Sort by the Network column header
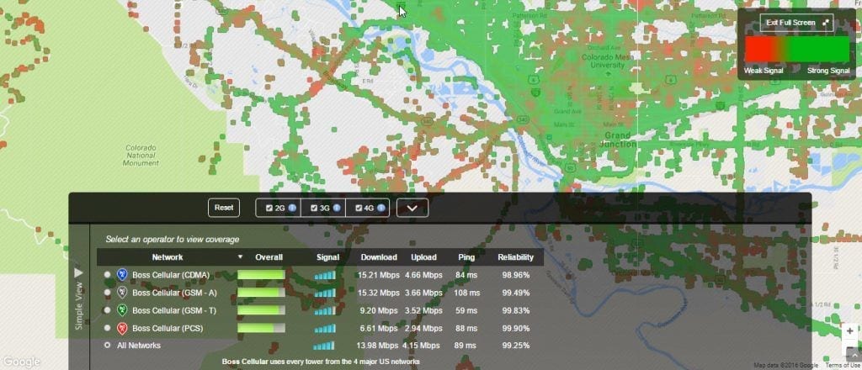 point(168,257)
